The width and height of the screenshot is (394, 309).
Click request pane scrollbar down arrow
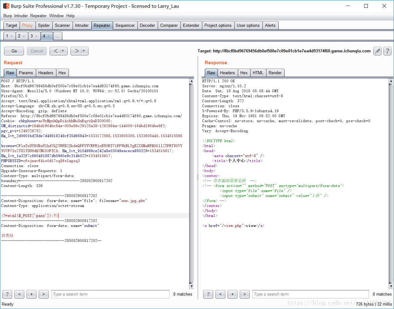click(x=191, y=286)
